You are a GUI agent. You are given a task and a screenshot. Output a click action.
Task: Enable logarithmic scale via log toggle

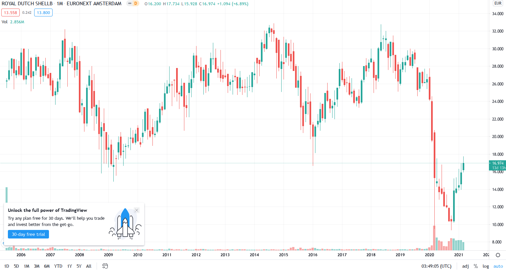[x=485, y=266]
